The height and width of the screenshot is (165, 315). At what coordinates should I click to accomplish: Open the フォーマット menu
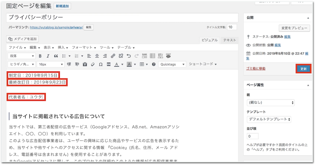pyautogui.click(x=84, y=47)
